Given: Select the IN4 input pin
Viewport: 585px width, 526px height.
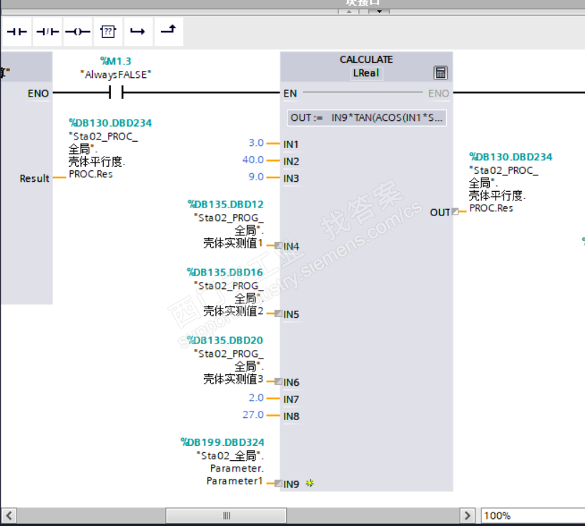Looking at the screenshot, I should pyautogui.click(x=291, y=246).
